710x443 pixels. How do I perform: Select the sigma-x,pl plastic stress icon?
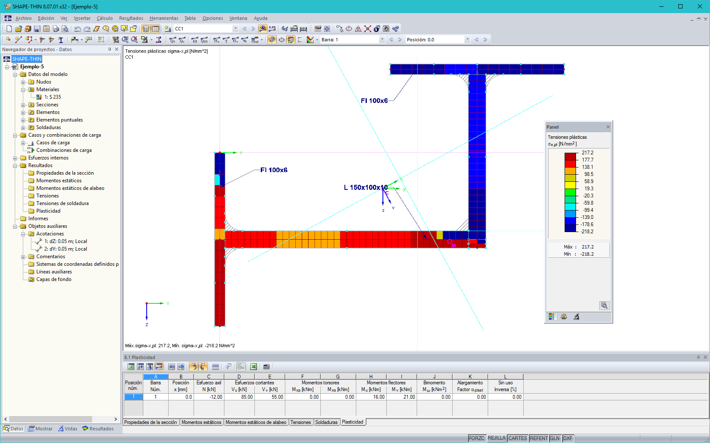255,40
